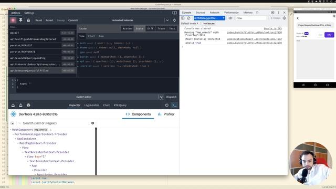Viewport: 336px width, 189px height.
Task: Click the bundle.js:265 source link
Action: click(x=272, y=28)
